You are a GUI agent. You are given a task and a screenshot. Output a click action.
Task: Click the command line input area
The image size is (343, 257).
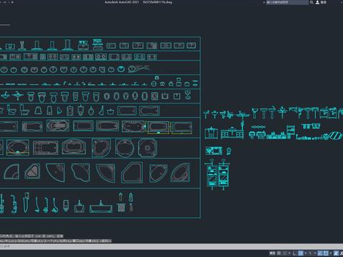tap(171, 246)
